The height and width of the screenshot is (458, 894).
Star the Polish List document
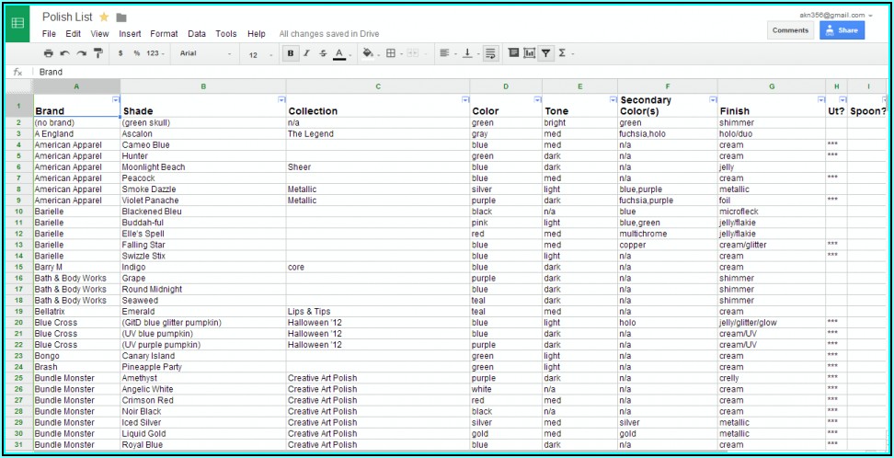[104, 17]
